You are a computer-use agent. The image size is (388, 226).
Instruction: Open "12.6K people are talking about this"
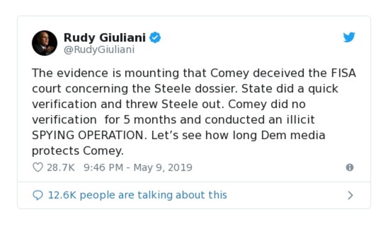tap(137, 195)
